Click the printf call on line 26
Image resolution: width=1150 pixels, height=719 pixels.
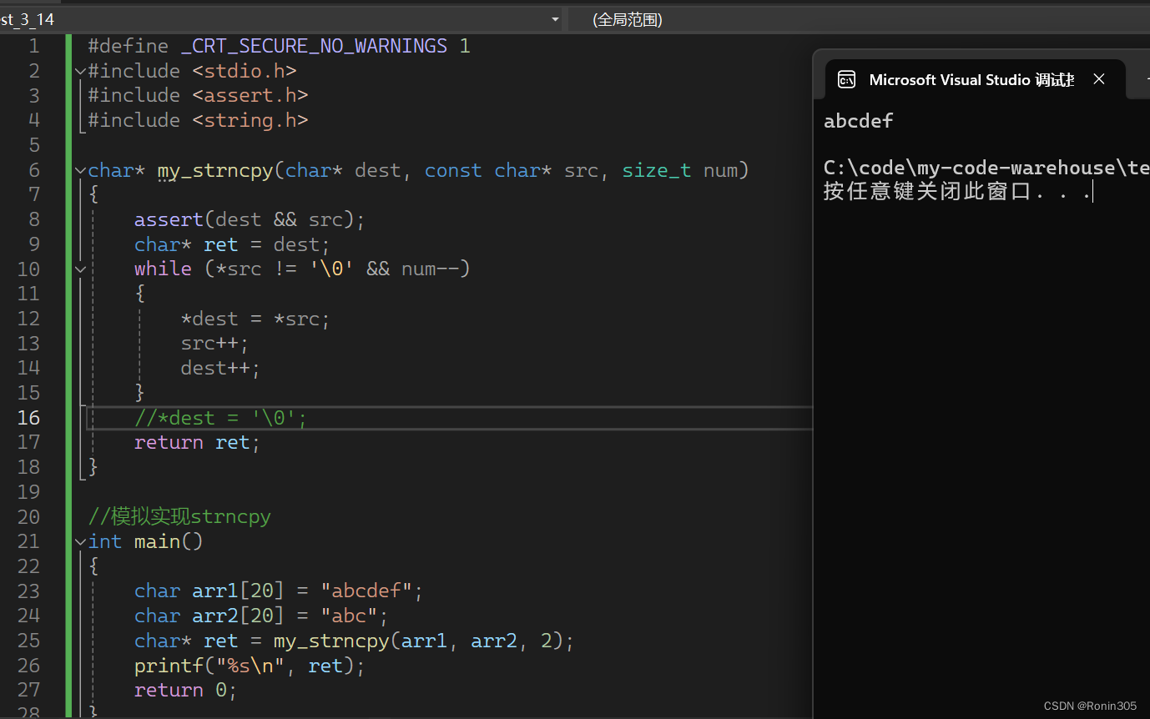click(250, 666)
